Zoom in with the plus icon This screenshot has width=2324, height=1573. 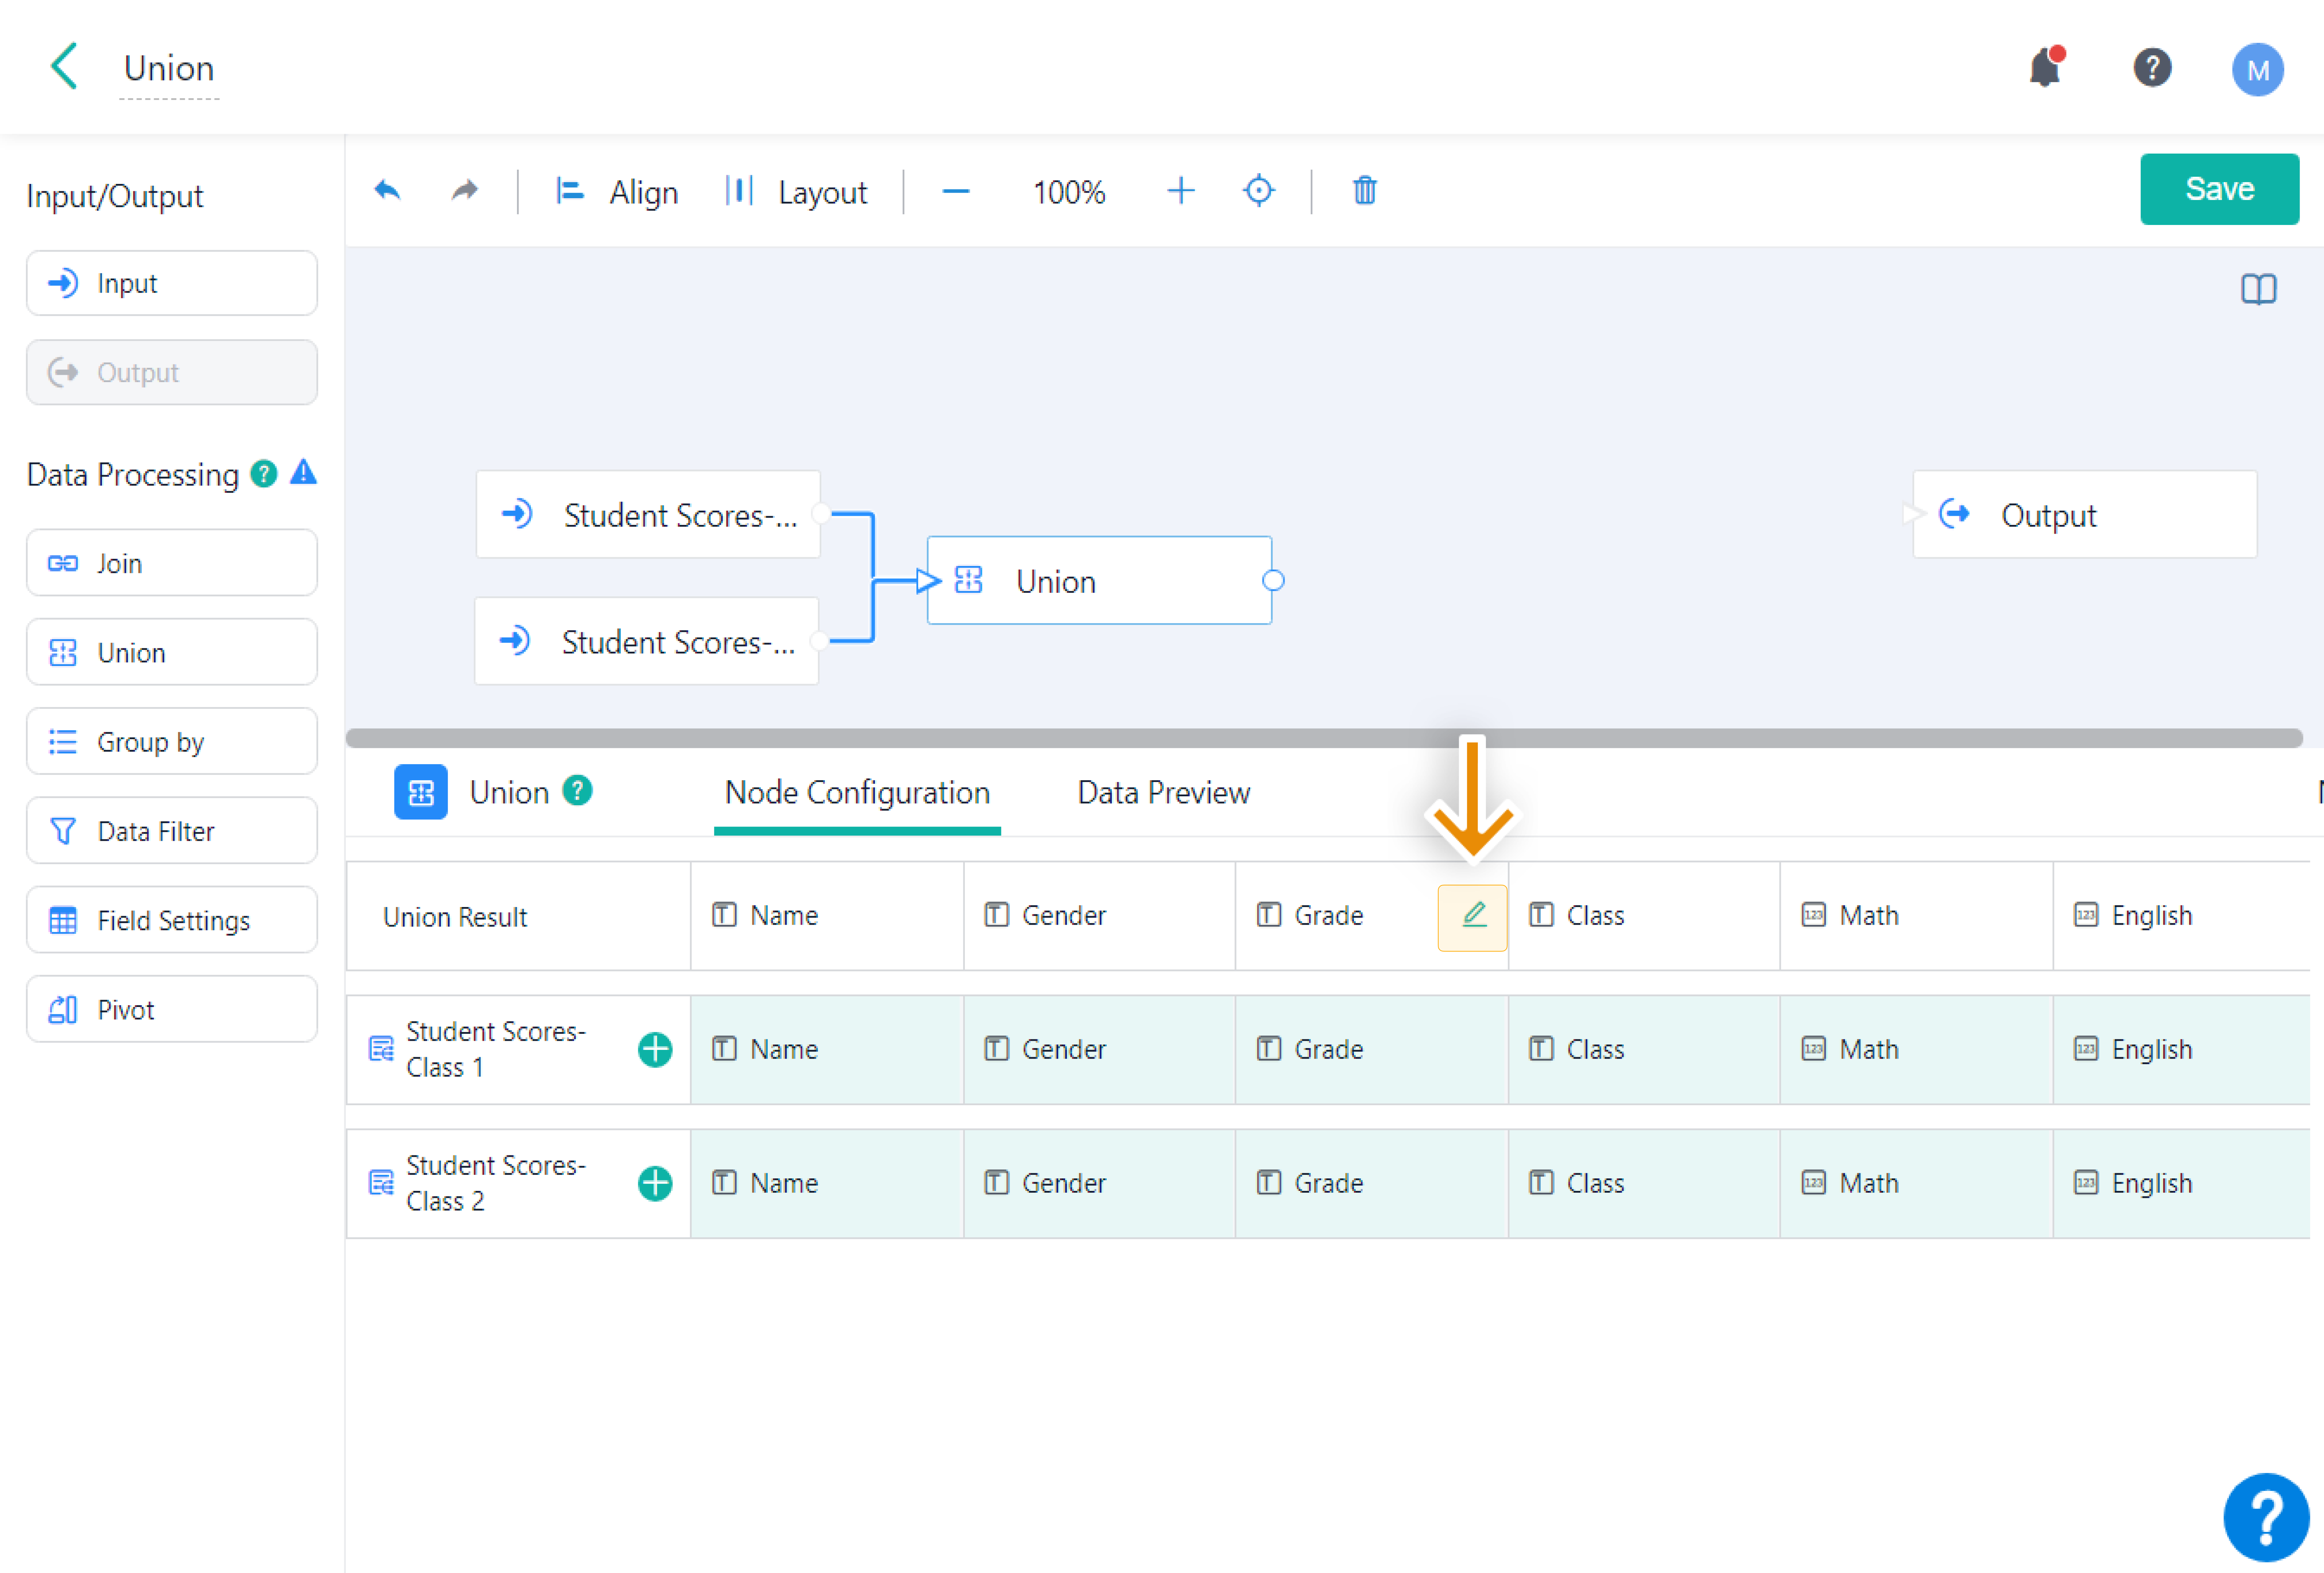1181,191
